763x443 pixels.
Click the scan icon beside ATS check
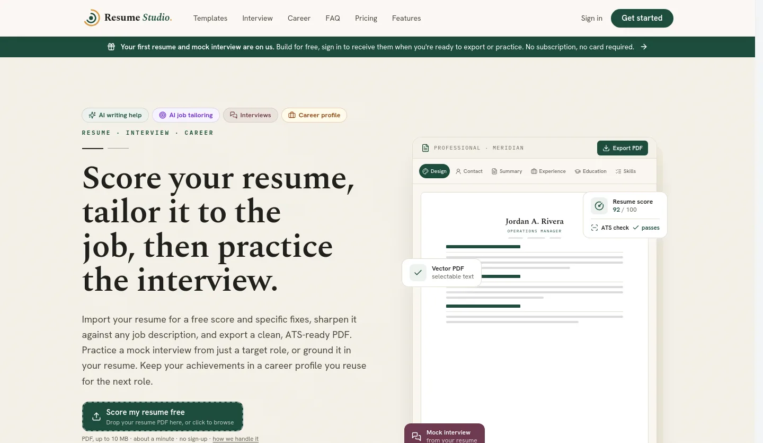point(595,228)
